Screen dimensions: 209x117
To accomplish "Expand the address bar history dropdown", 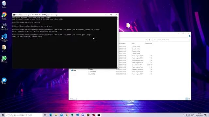I will tap(146, 40).
